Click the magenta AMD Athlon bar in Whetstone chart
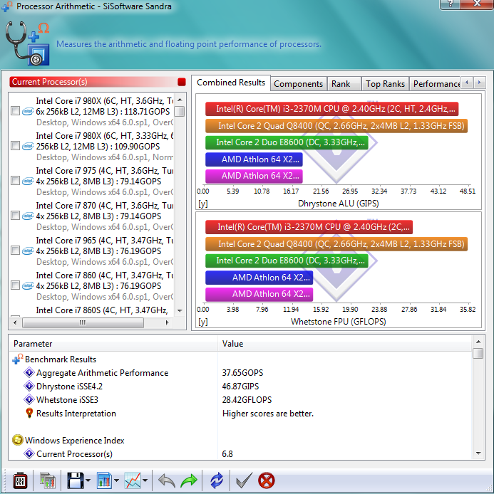 pyautogui.click(x=259, y=294)
